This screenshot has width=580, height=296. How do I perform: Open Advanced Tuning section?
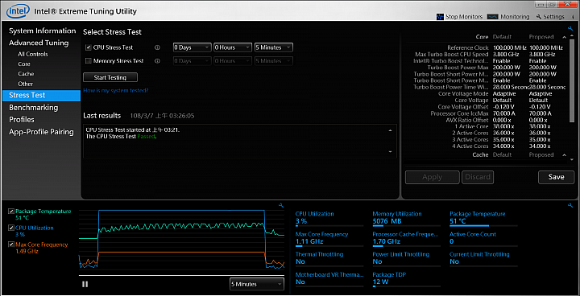[x=39, y=43]
